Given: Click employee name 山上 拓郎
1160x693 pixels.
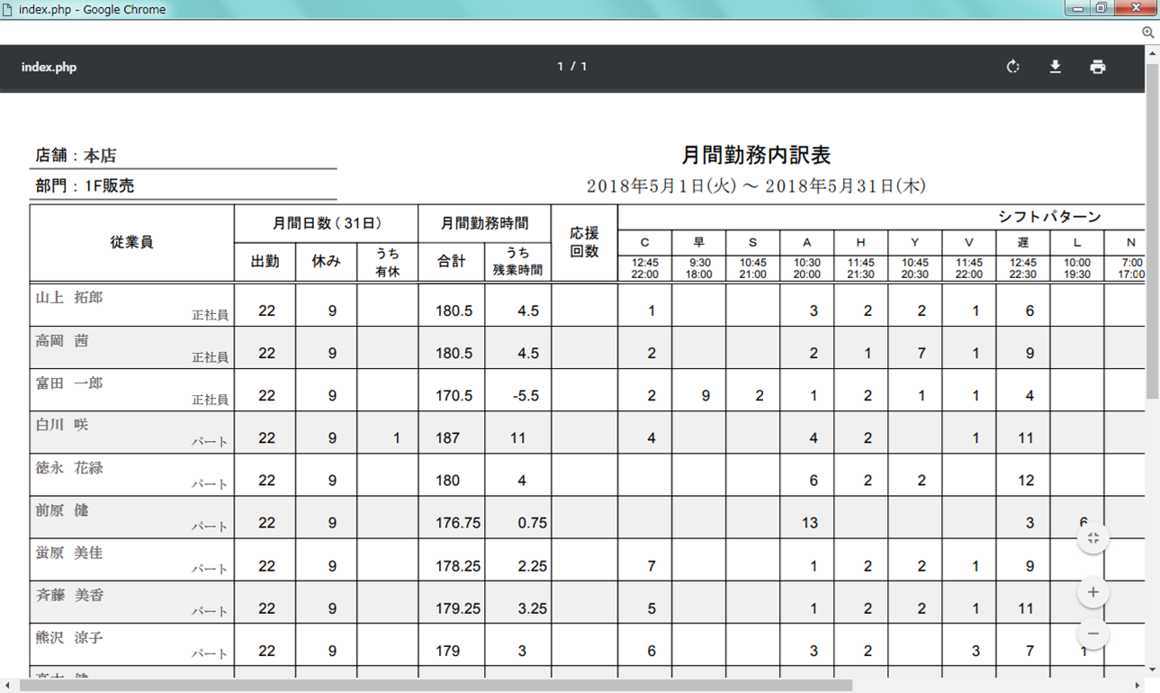Looking at the screenshot, I should (x=69, y=297).
